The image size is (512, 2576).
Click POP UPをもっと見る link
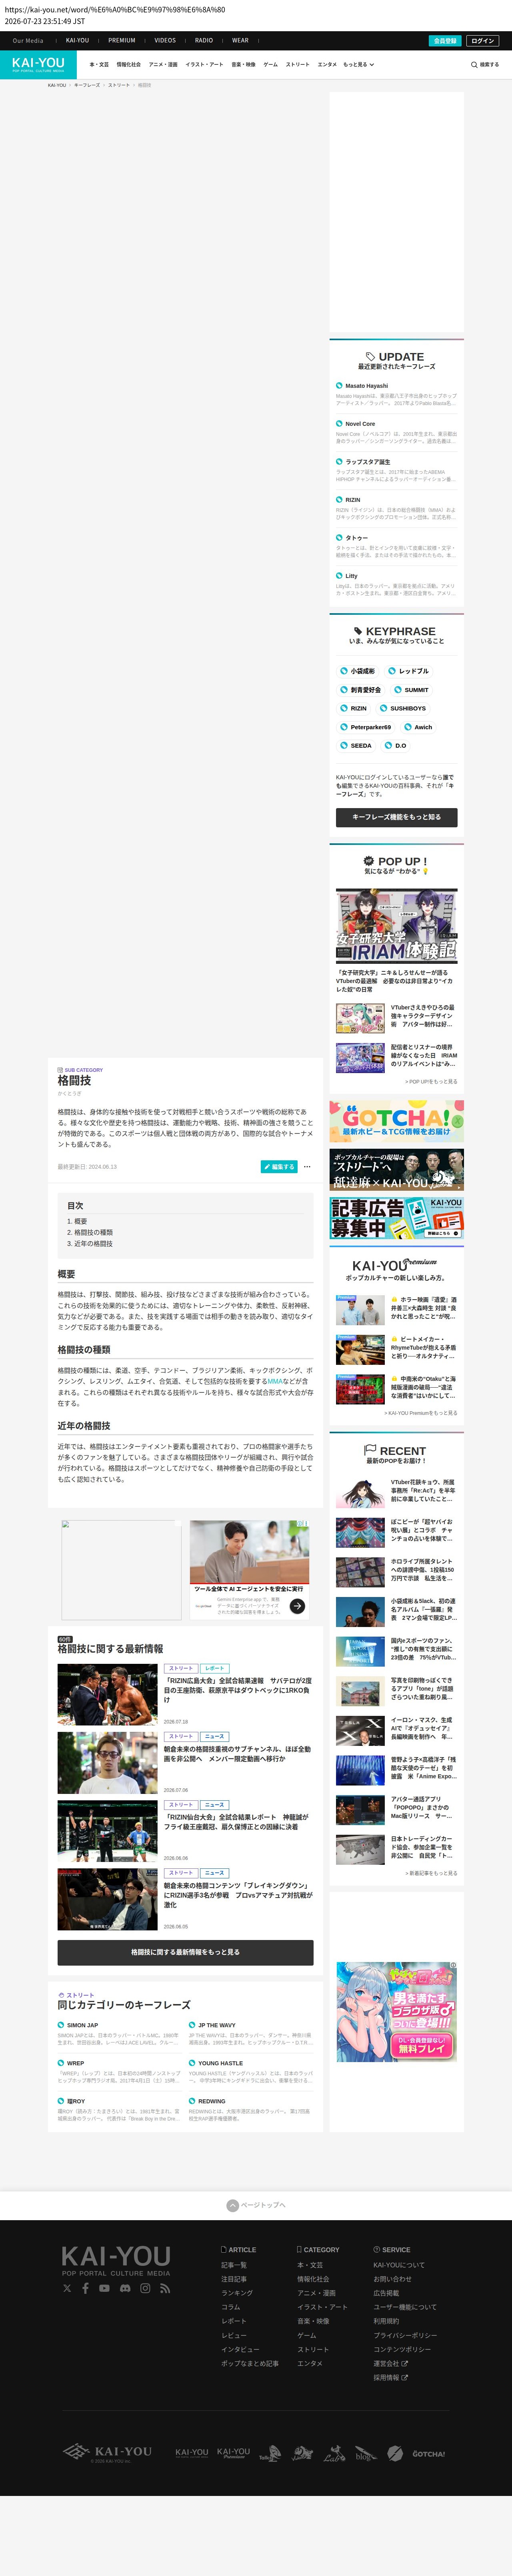431,1081
